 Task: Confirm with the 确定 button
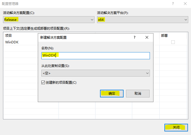tap(112, 94)
